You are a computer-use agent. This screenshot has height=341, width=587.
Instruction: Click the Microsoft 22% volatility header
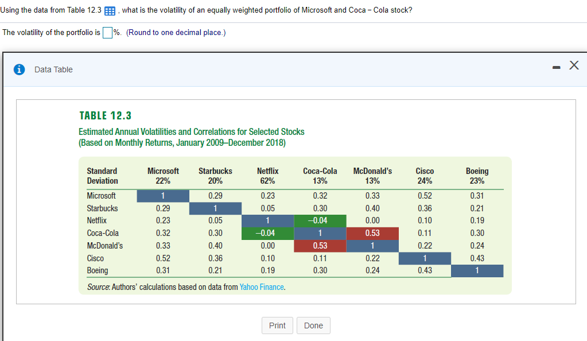click(163, 175)
